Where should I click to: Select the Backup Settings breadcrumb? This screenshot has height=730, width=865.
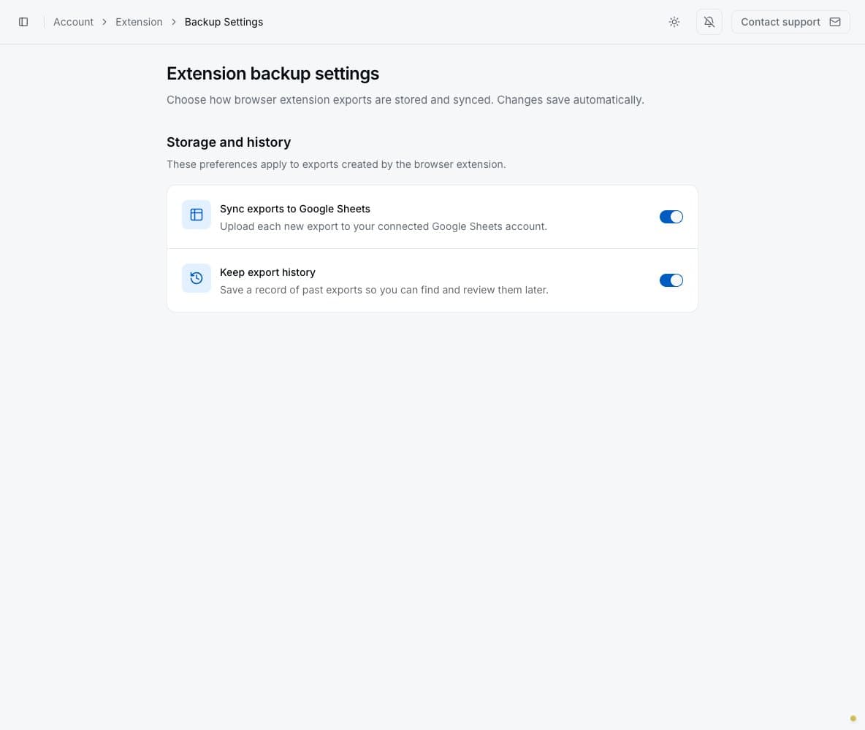224,22
